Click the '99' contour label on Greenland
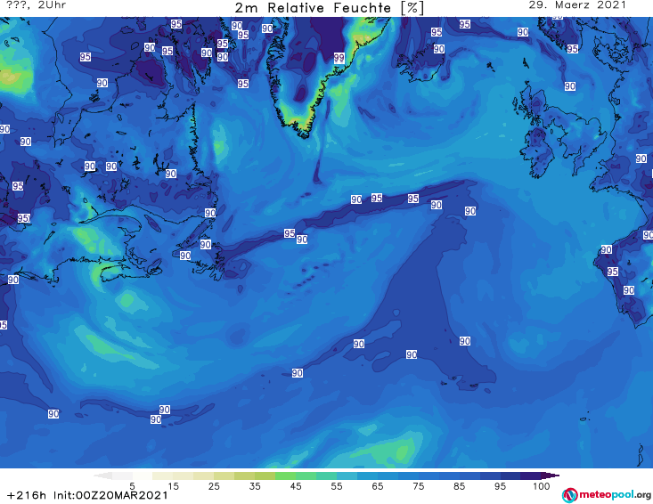 click(339, 57)
